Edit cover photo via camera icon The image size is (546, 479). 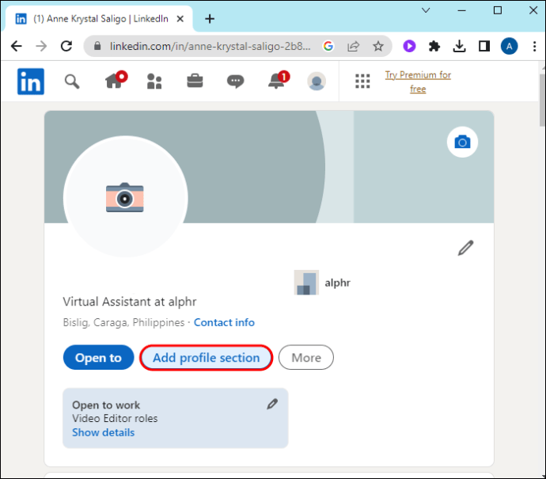[x=462, y=142]
